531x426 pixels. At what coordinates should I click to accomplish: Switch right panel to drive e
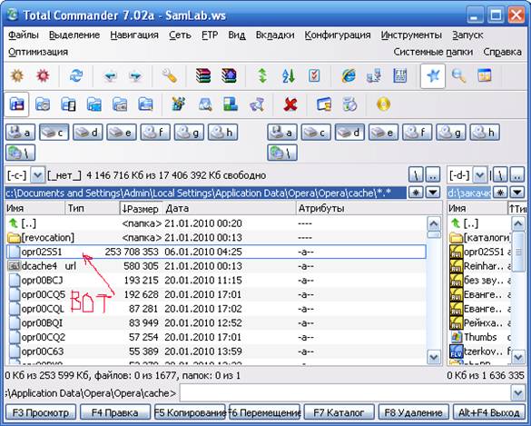384,133
